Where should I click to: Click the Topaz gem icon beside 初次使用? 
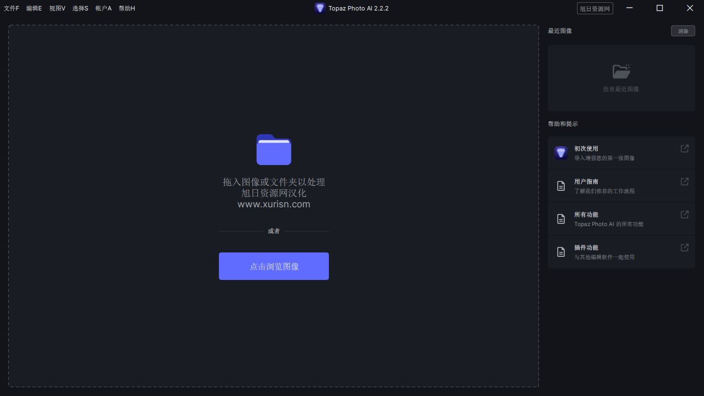[561, 153]
